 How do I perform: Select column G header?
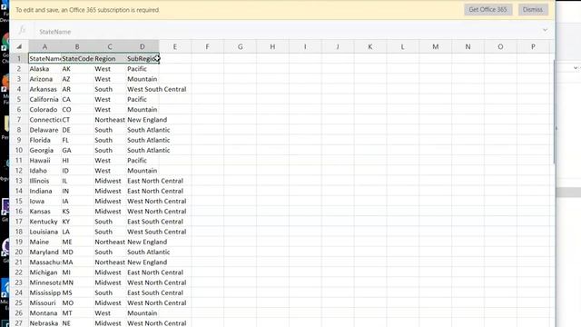(240, 46)
